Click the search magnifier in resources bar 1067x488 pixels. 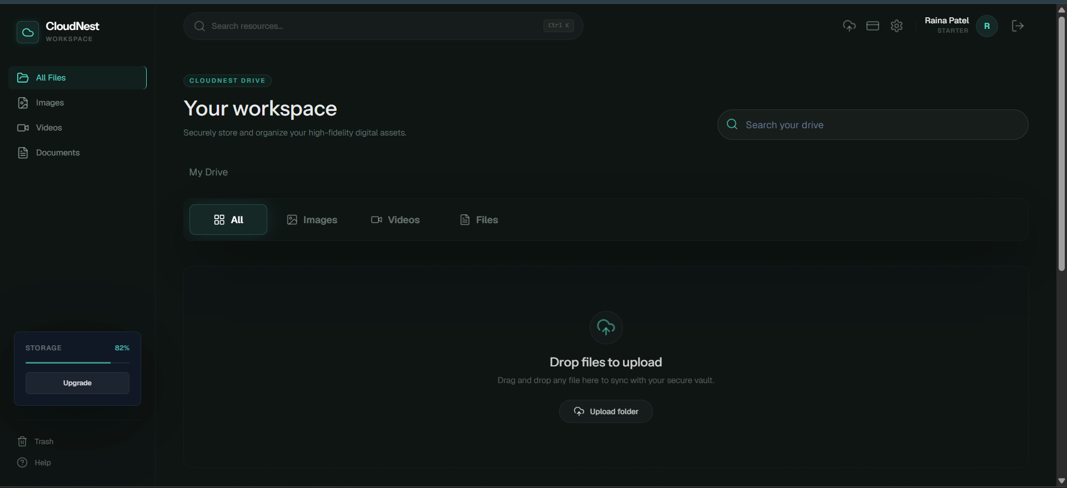[200, 26]
